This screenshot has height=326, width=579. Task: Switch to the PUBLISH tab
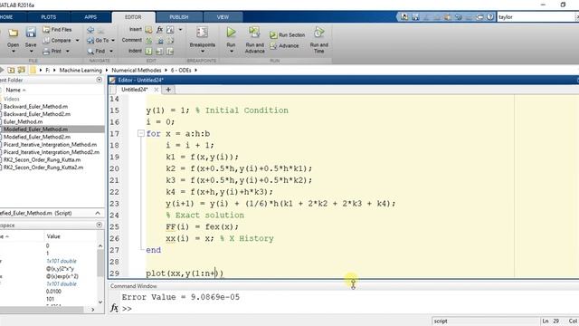(179, 17)
